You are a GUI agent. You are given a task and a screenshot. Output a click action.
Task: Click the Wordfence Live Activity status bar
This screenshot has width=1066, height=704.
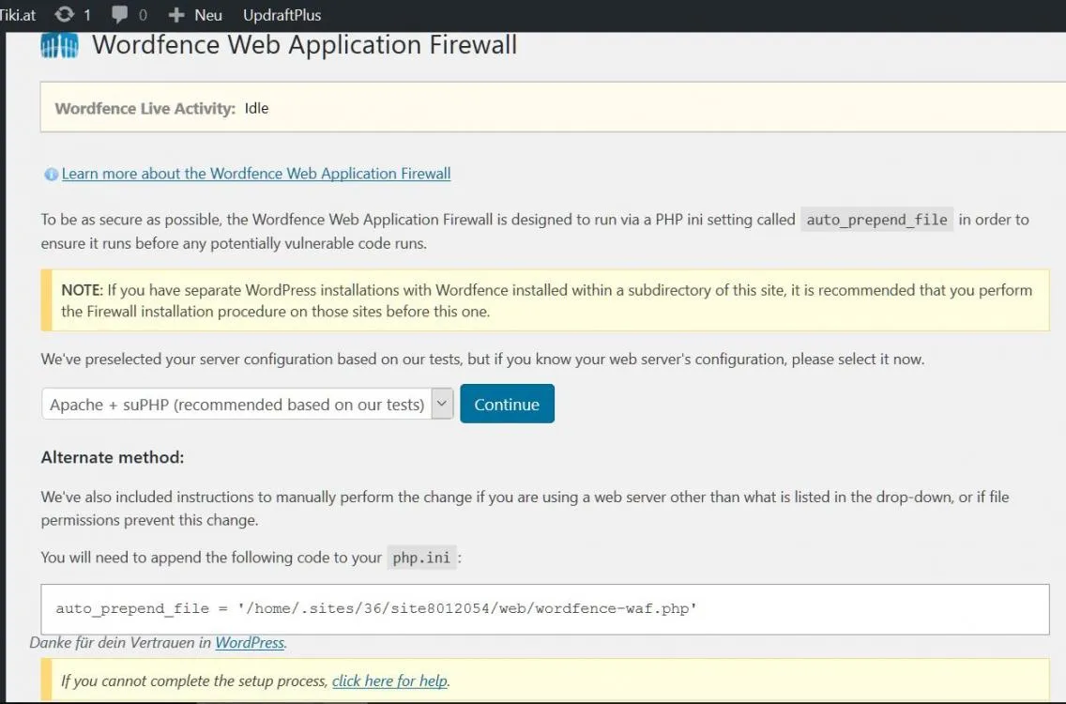[553, 107]
